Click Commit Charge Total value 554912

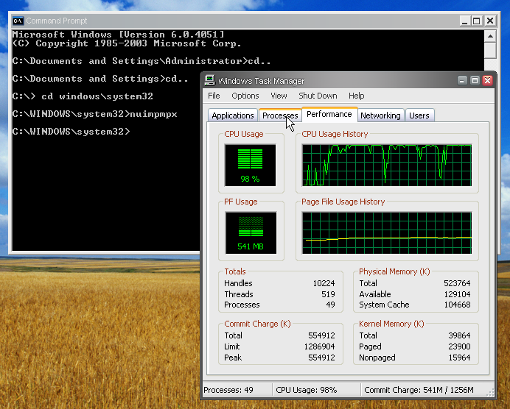pos(321,335)
